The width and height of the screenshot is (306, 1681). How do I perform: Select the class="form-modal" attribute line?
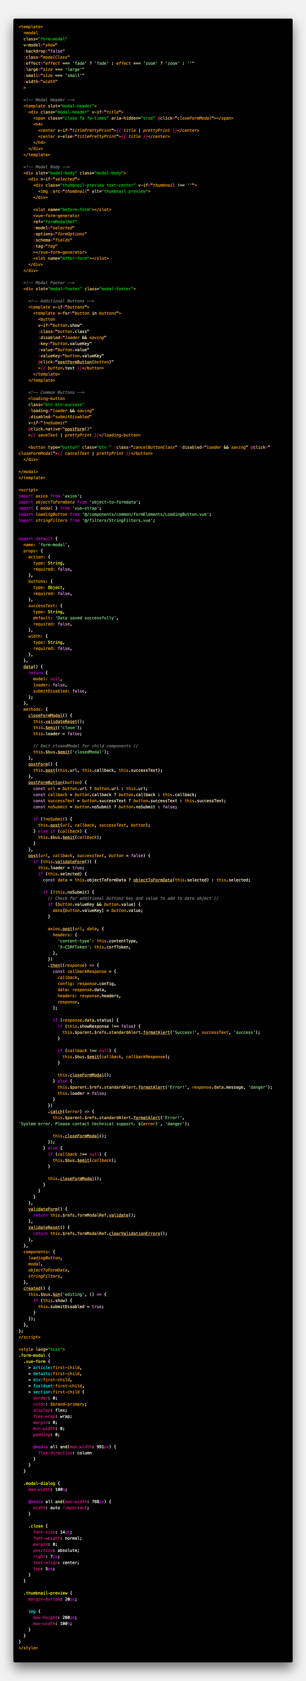coord(45,39)
